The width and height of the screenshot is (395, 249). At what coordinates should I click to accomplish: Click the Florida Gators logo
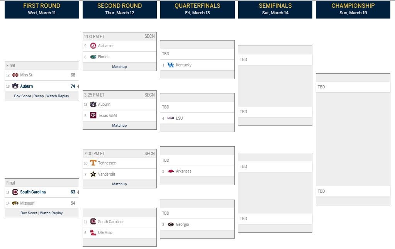click(x=93, y=57)
